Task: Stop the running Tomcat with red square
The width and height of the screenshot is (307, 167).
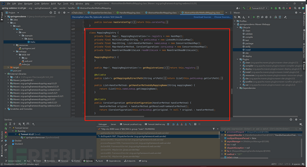Action: pos(290,8)
